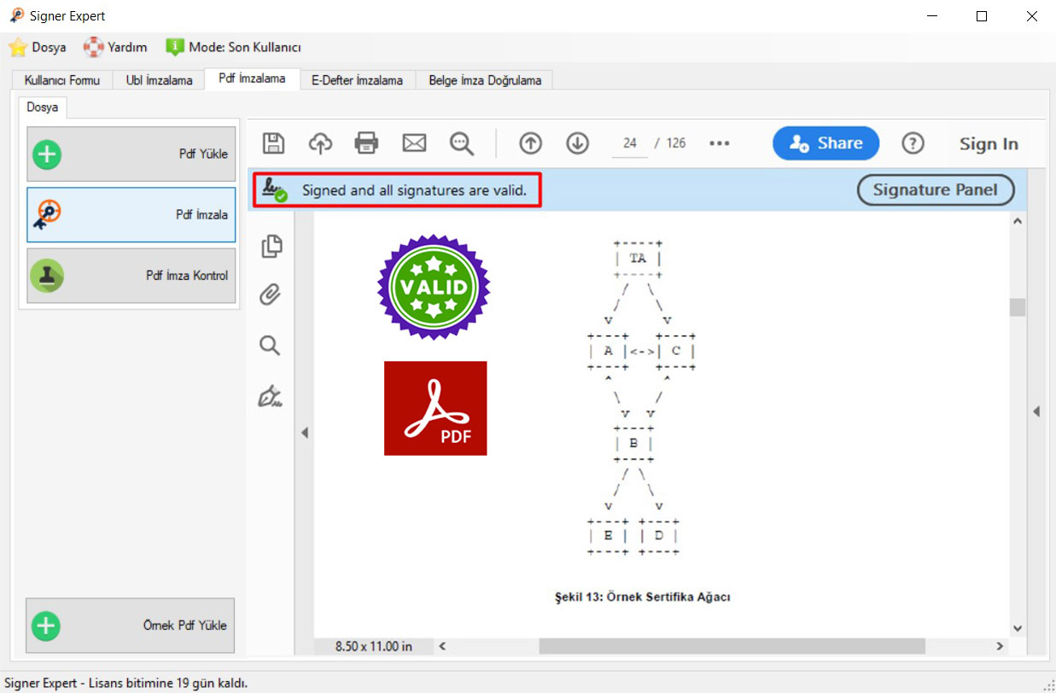Click the signed-valid signature status icon
The width and height of the screenshot is (1056, 693).
coord(275,190)
